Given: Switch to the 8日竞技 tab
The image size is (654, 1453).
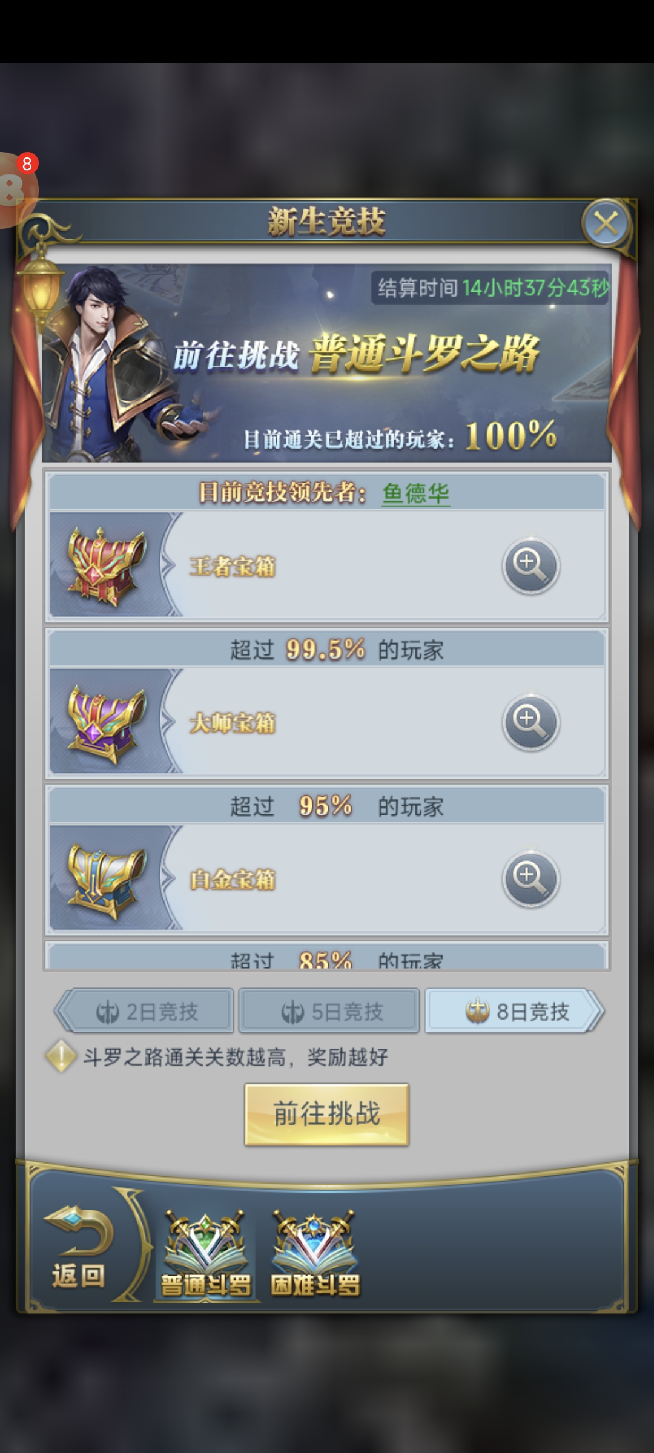Looking at the screenshot, I should coord(515,1011).
